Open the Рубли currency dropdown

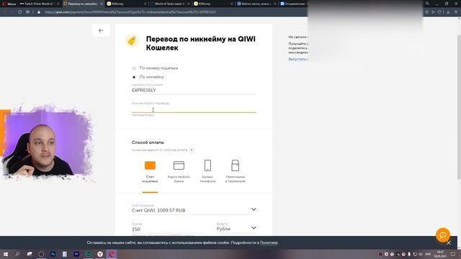coord(236,228)
